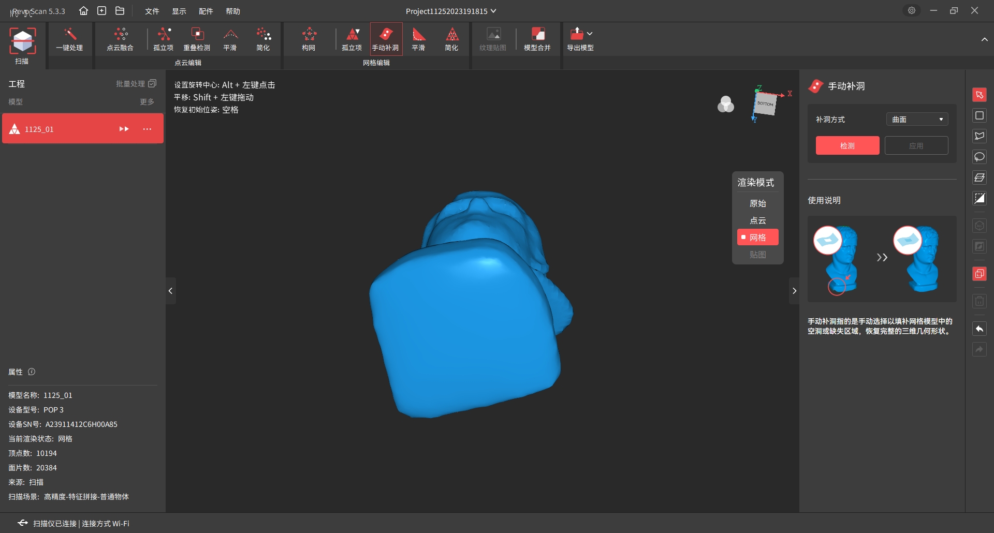The height and width of the screenshot is (533, 994).
Task: Click the three-sphere color display icon
Action: [x=726, y=105]
